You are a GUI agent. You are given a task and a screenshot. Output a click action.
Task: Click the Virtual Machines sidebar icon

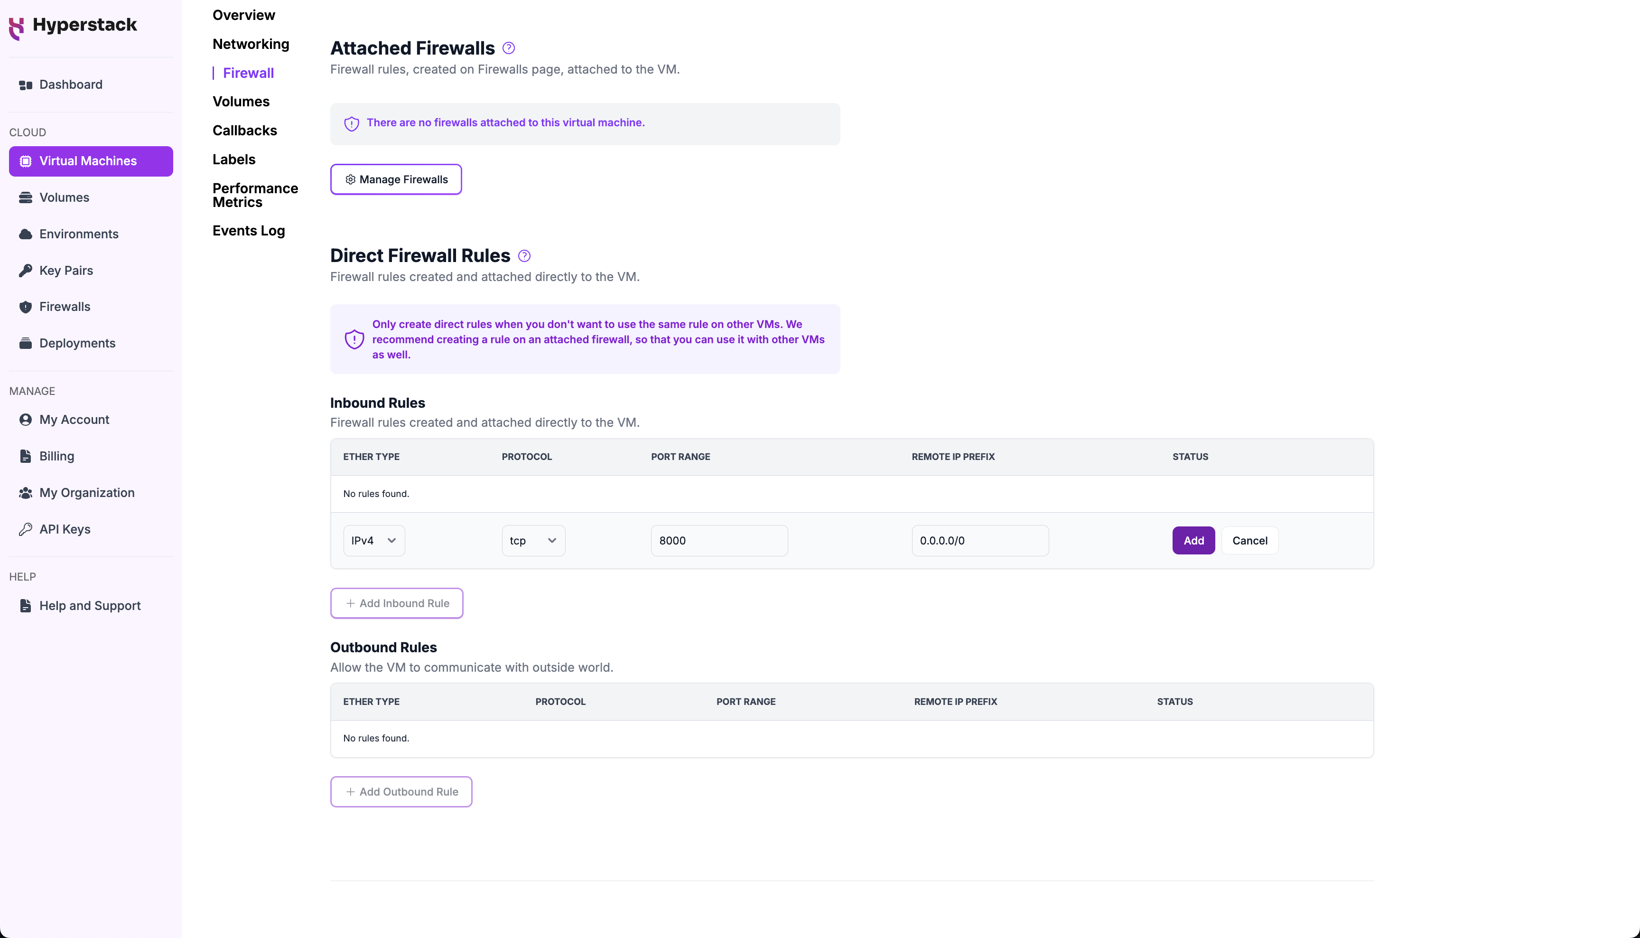point(26,160)
